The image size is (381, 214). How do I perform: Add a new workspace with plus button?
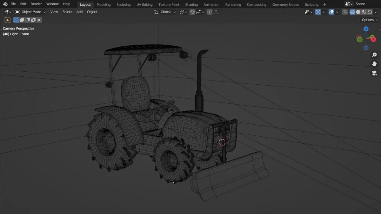click(x=324, y=4)
